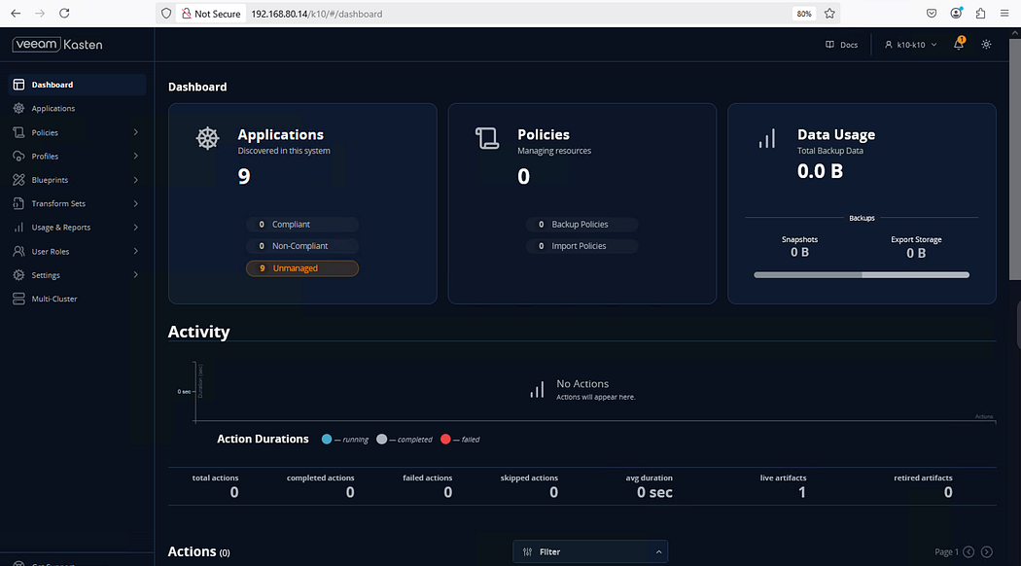Image resolution: width=1021 pixels, height=566 pixels.
Task: Click the Dashboard sidebar icon
Action: click(x=18, y=85)
